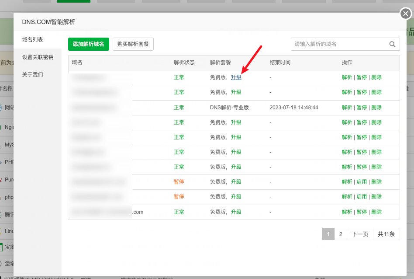This screenshot has width=414, height=279.
Task: Click the 解析状态 column header
Action: [x=184, y=63]
